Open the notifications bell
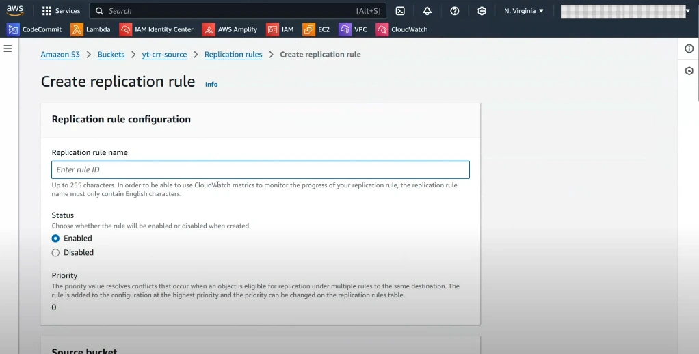699x354 pixels. point(427,11)
